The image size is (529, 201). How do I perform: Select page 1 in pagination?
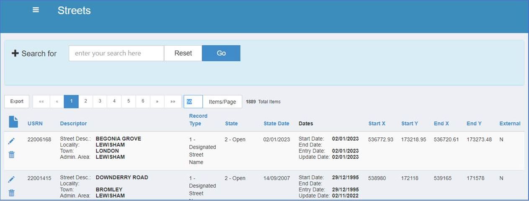pos(71,101)
